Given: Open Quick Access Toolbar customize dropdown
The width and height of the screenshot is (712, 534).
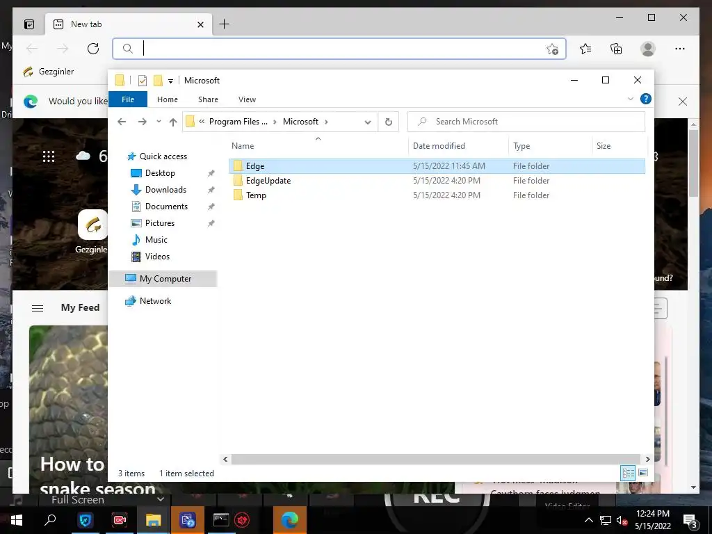Looking at the screenshot, I should 171,81.
